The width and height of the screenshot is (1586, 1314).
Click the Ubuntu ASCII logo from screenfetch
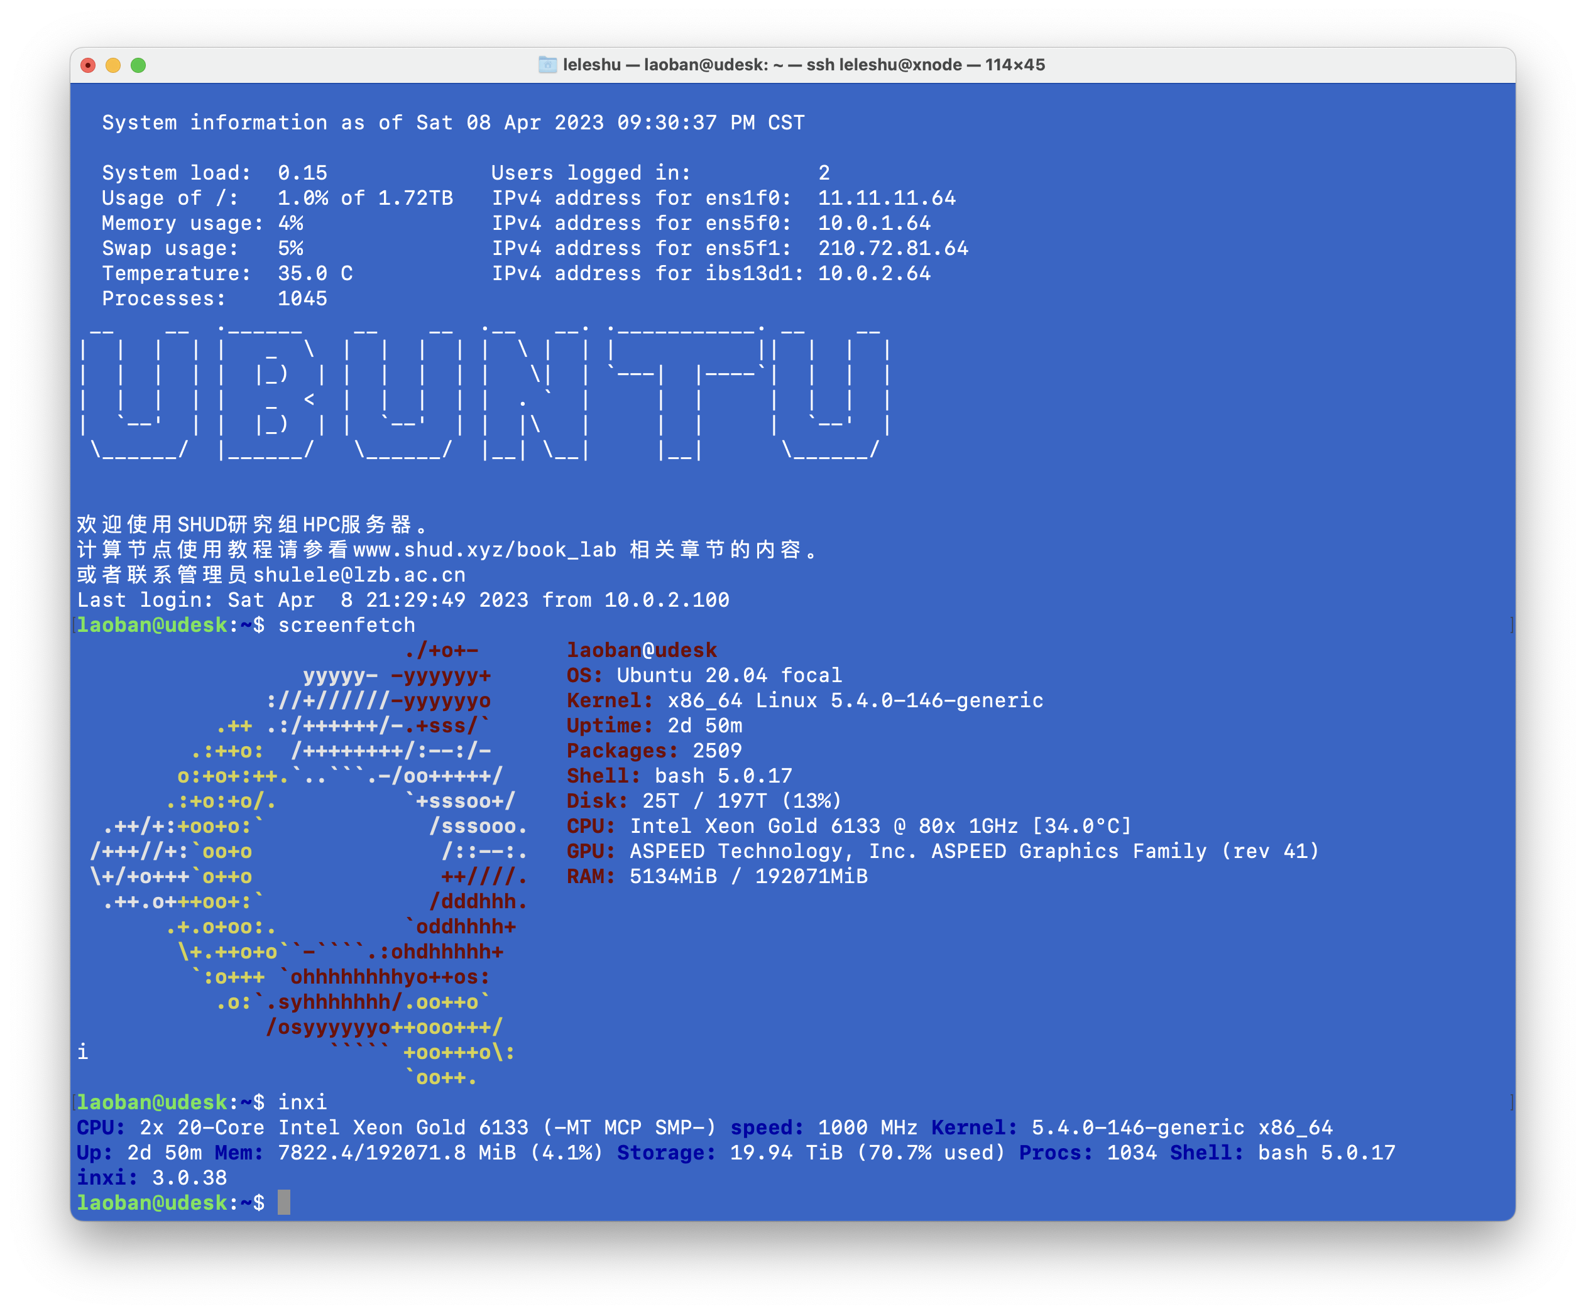[x=310, y=864]
